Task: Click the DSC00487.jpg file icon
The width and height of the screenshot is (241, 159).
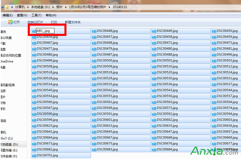Action: (x=94, y=55)
